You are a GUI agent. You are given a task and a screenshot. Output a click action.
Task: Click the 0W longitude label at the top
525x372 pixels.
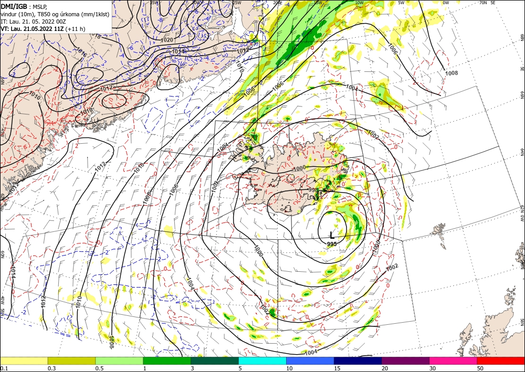pos(446,3)
